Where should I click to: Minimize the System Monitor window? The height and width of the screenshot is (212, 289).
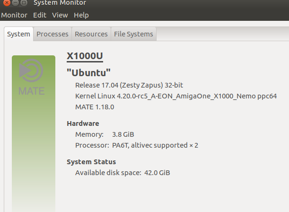[x=15, y=3]
